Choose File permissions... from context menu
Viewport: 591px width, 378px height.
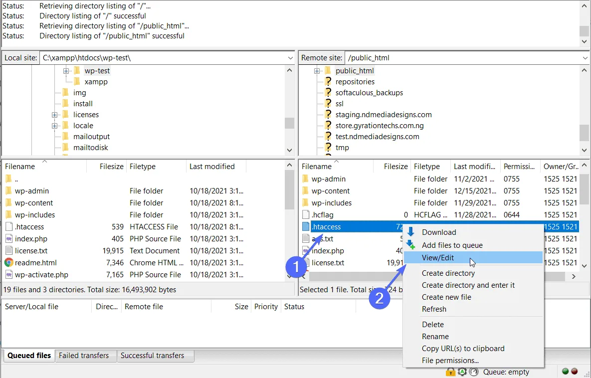473,361
